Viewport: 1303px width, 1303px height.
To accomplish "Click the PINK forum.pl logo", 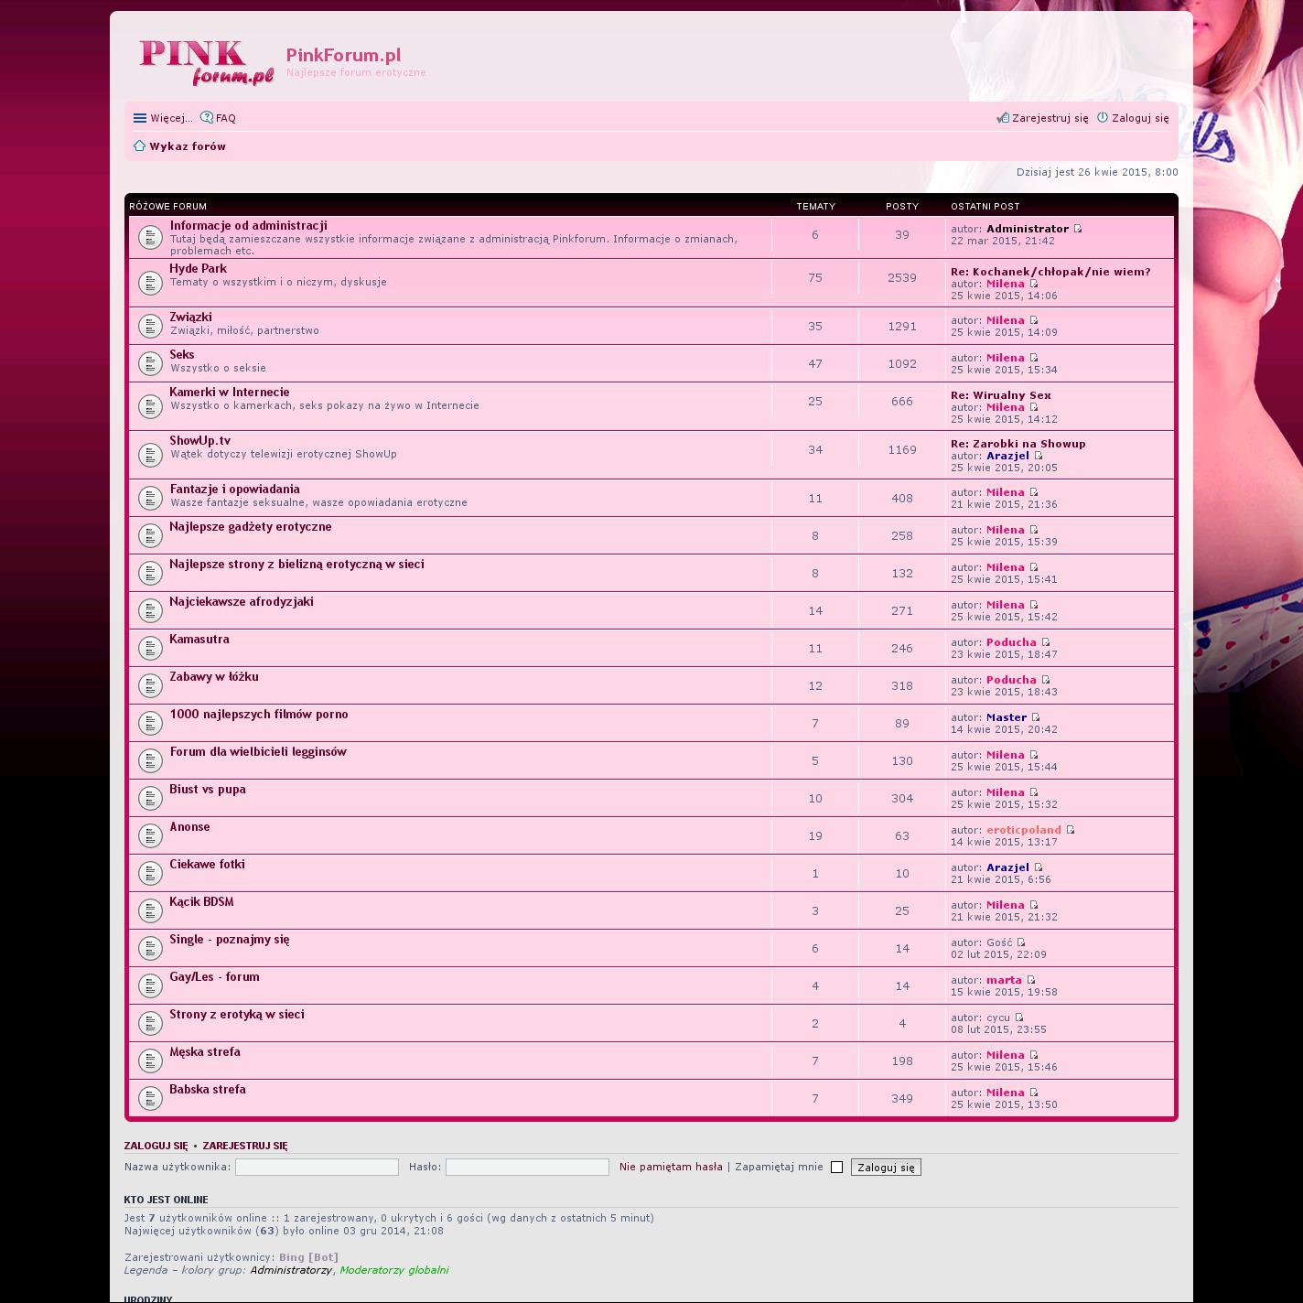I will 206,62.
